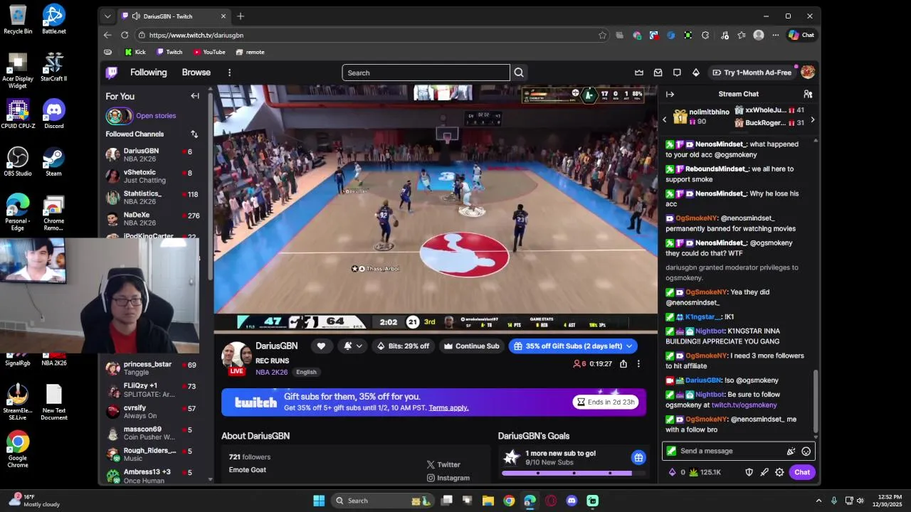
Task: Open Twitch more options next to Browse
Action: pos(229,73)
